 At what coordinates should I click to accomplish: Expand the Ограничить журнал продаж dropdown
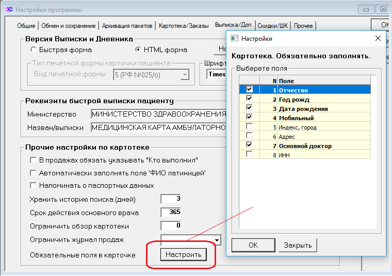[217, 240]
